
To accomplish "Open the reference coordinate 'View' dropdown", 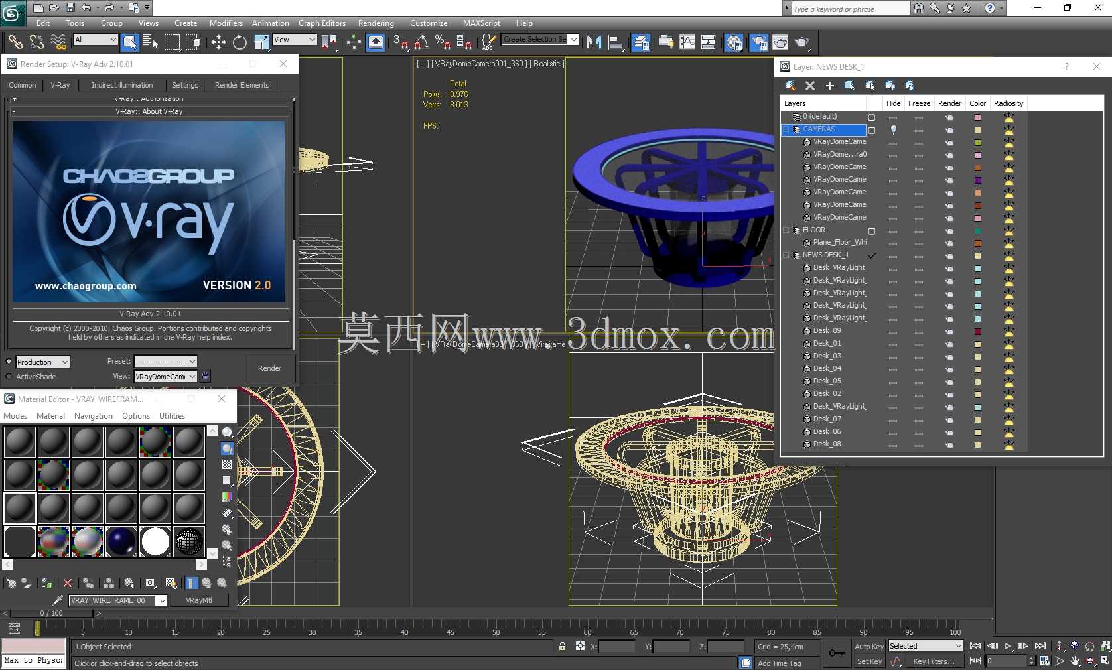I will [x=295, y=40].
